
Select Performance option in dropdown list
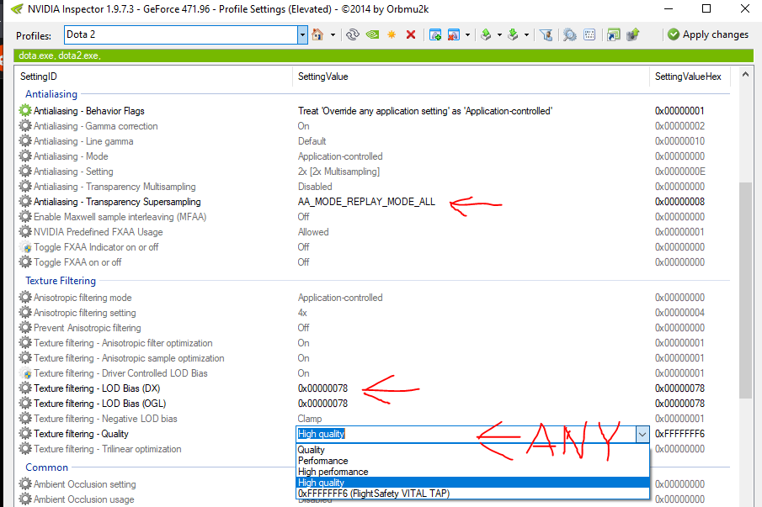pyautogui.click(x=472, y=461)
